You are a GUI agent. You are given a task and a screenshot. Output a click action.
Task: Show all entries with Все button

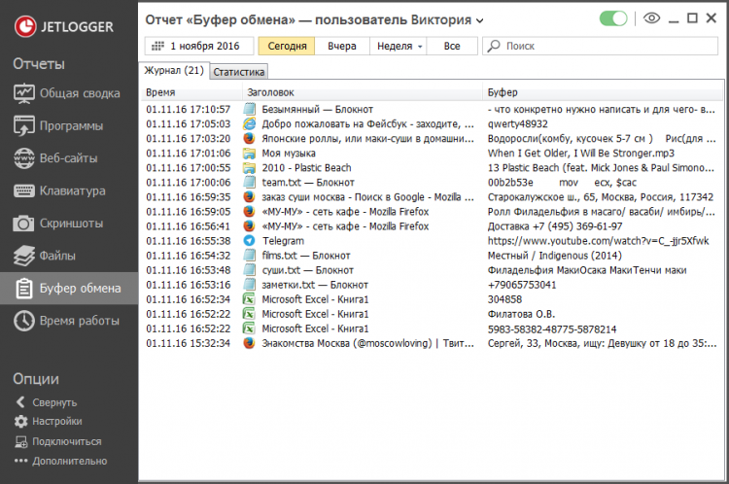tap(452, 46)
